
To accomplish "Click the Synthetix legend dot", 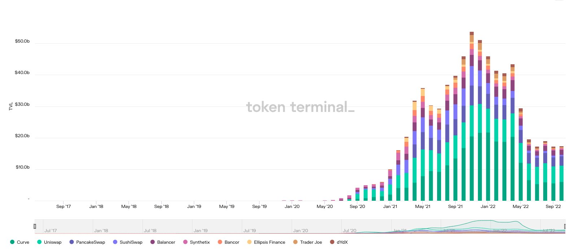I will tap(186, 242).
